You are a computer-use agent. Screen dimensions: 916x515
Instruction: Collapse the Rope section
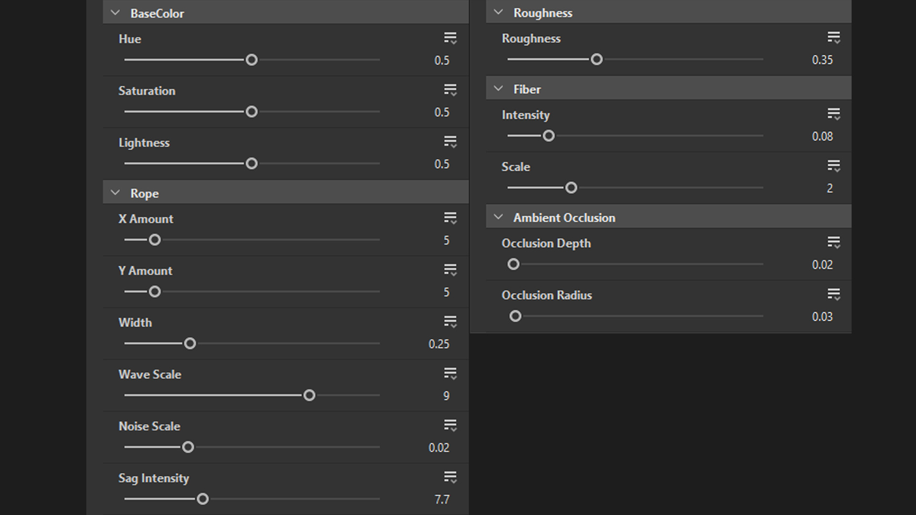pyautogui.click(x=115, y=193)
